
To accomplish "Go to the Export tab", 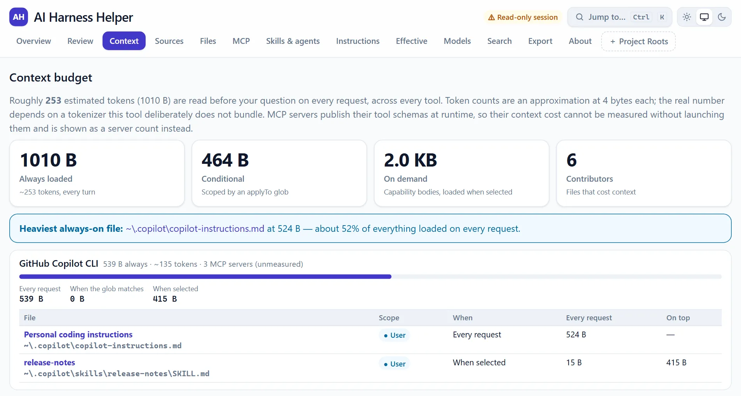I will [540, 41].
